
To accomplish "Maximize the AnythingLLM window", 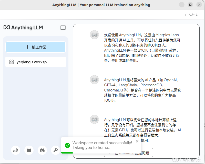I will 190,5.
